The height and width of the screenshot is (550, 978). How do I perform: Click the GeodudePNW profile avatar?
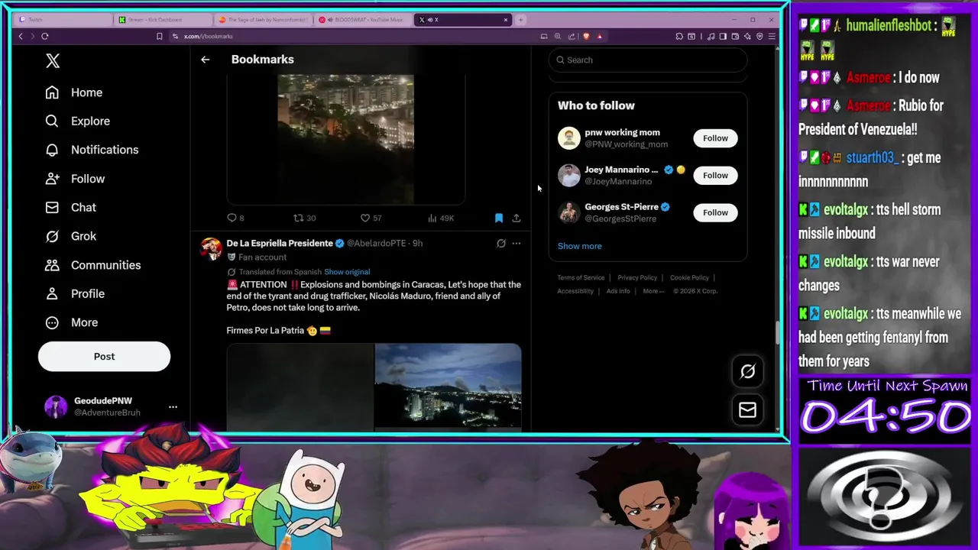click(56, 407)
